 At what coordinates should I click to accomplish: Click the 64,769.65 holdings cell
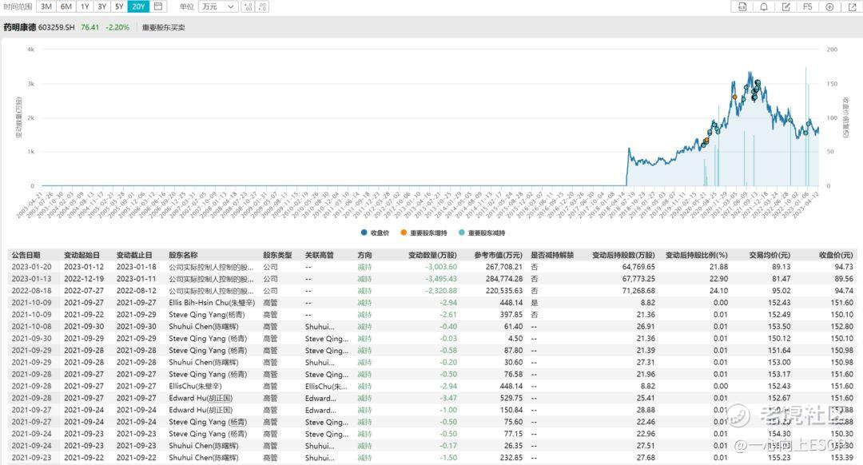(x=639, y=267)
